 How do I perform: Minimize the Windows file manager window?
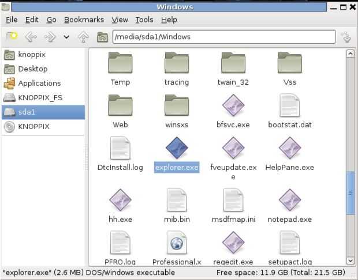tap(334, 7)
